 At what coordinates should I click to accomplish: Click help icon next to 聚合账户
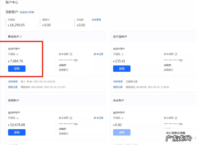tap(21, 37)
